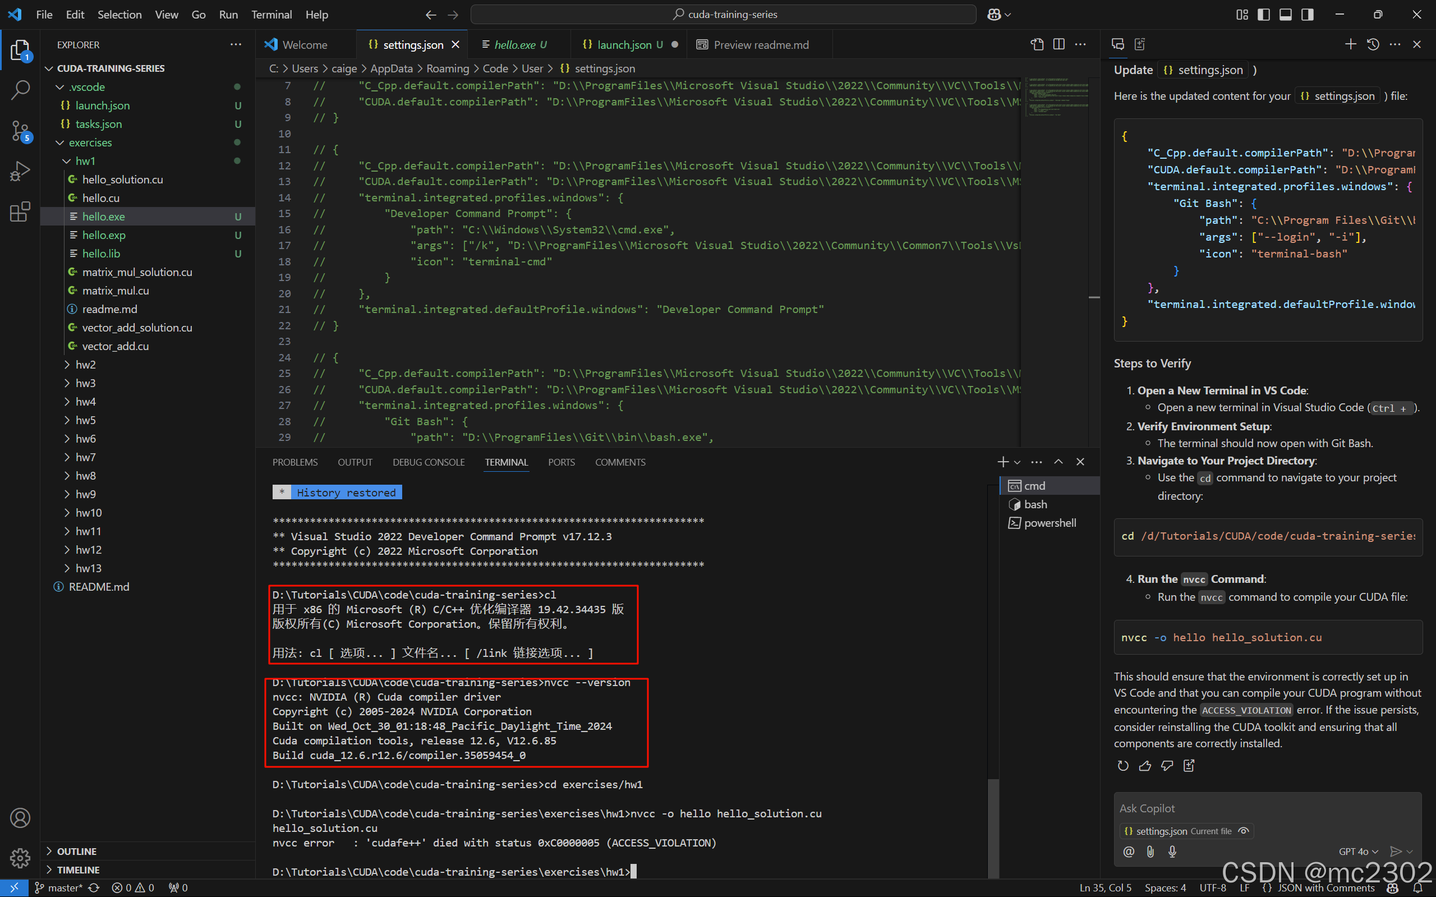This screenshot has width=1436, height=897.
Task: Attach context via the paperclip icon
Action: (x=1149, y=852)
